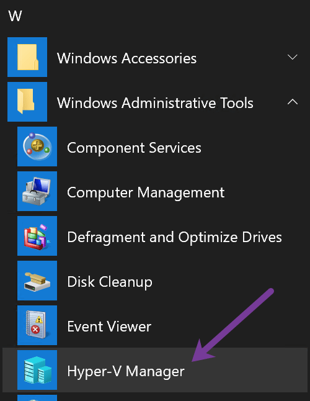The width and height of the screenshot is (310, 401).
Task: Click the W letter group header
Action: 15,16
